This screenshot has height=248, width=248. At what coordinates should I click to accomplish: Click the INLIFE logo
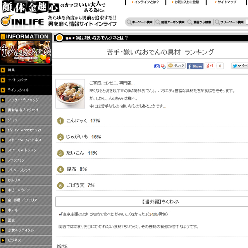[22, 21]
